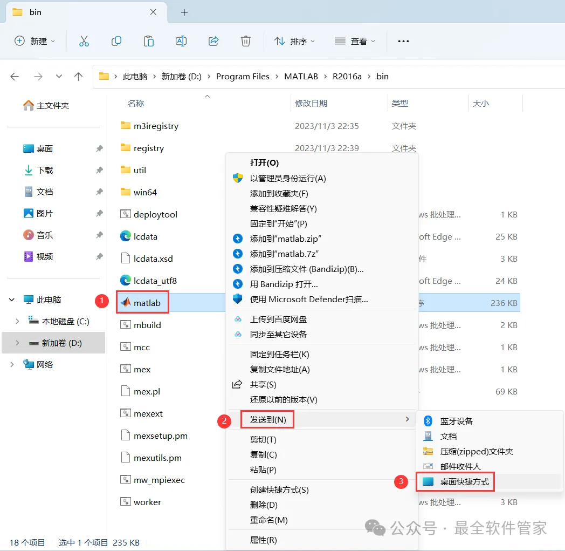Image resolution: width=565 pixels, height=551 pixels.
Task: Click the Rename icon in toolbar
Action: pos(181,41)
